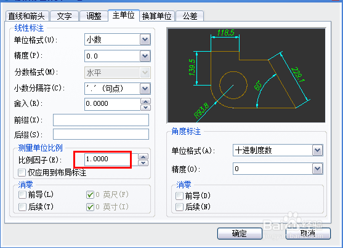Viewport: 343px width, 248px height.
Task: Switch to the 公差 tab
Action: 190,16
